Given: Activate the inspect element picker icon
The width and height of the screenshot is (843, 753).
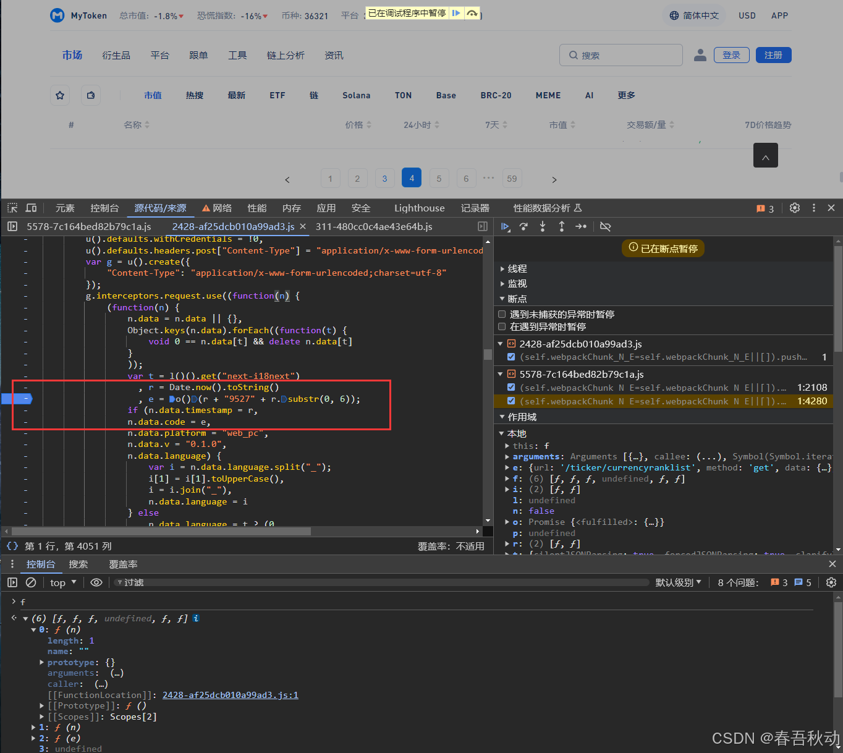Looking at the screenshot, I should click(12, 208).
